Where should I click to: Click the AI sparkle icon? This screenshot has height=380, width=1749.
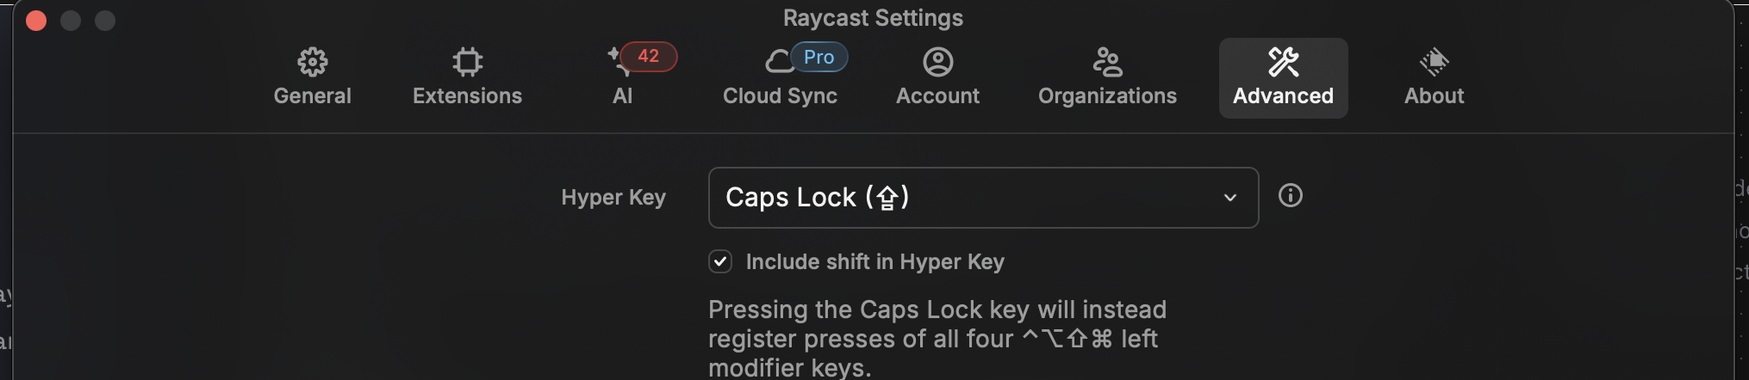point(617,60)
